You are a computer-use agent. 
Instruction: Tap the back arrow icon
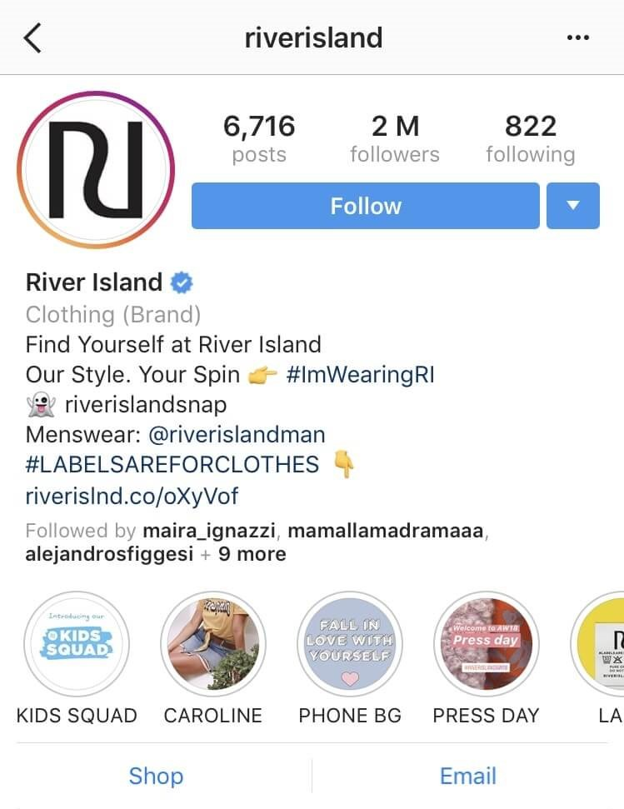[x=32, y=38]
